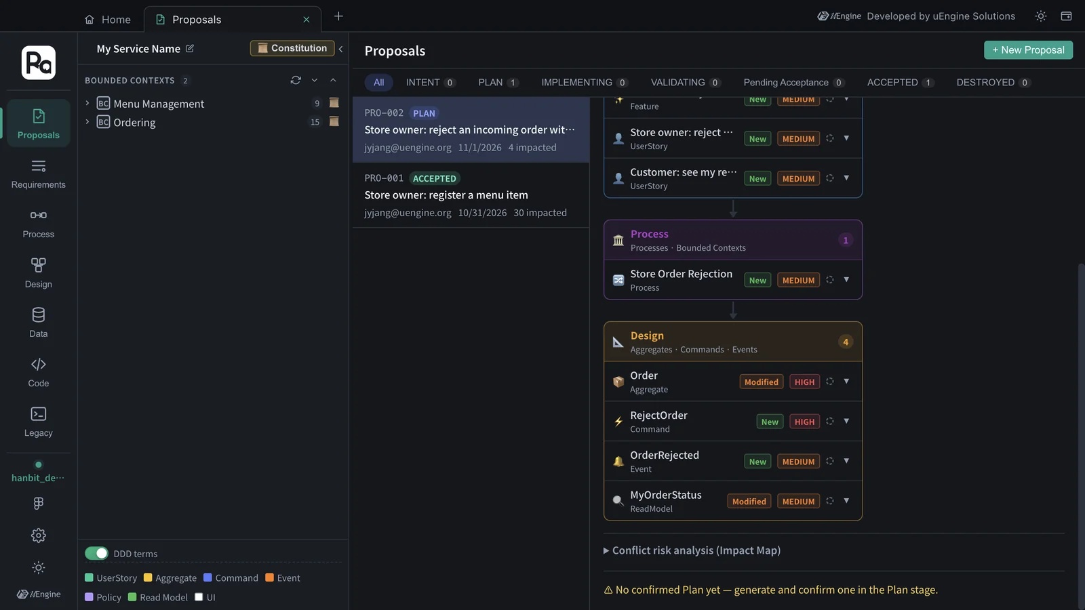
Task: Open the Legacy sidebar section
Action: [39, 422]
